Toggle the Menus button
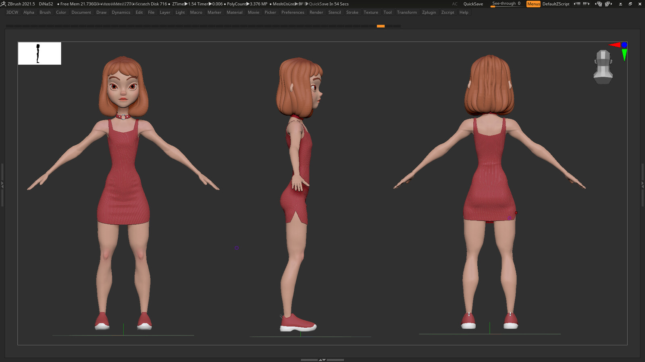 coord(533,4)
